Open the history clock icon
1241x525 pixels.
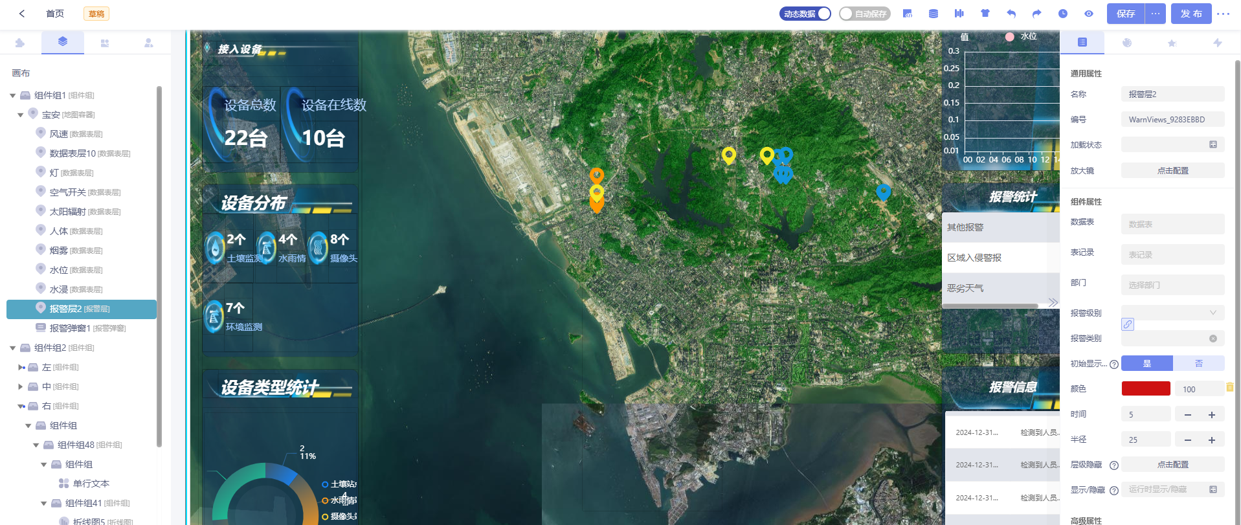click(x=1063, y=14)
